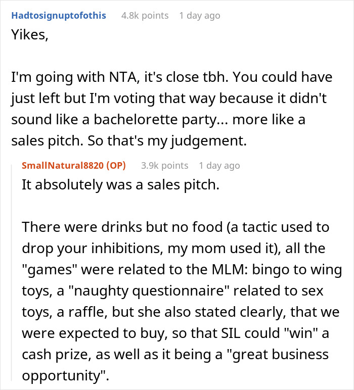Open the Hadtosignuptofothis user profile

tap(59, 15)
